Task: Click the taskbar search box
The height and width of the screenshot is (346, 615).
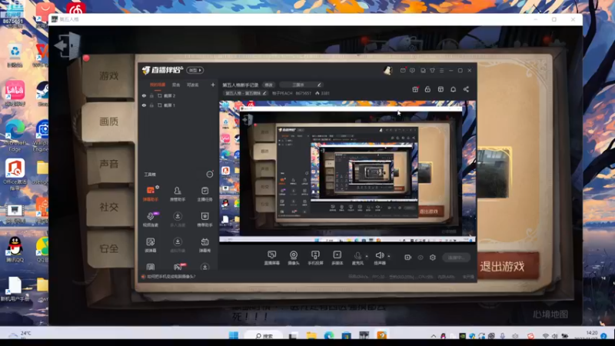Action: coord(264,336)
